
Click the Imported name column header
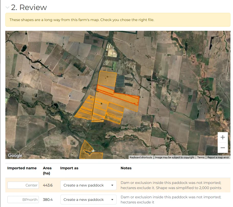22,168
